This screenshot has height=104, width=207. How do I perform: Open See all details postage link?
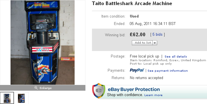coord(176,57)
